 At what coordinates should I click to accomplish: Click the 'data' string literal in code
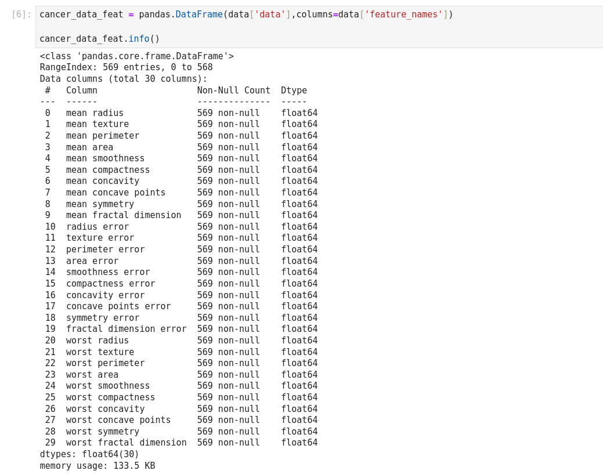tap(270, 15)
